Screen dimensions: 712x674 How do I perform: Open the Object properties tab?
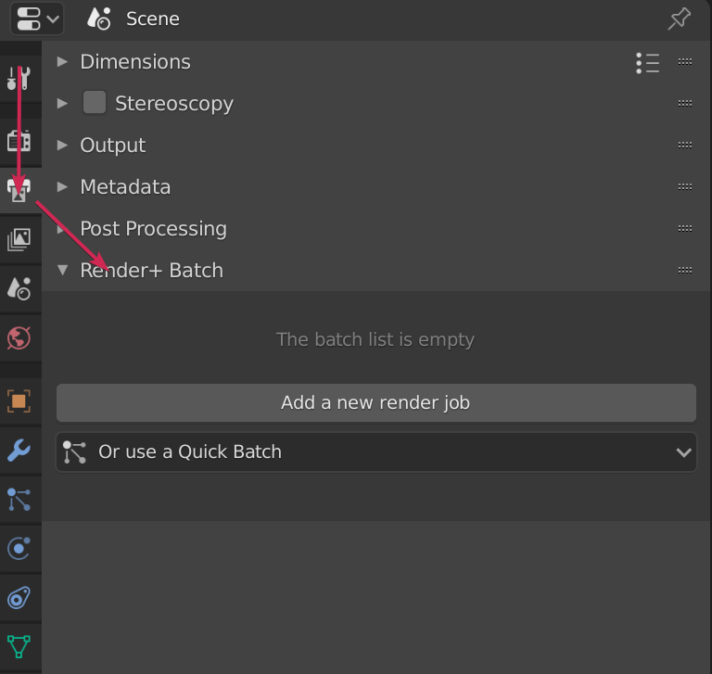pos(19,401)
